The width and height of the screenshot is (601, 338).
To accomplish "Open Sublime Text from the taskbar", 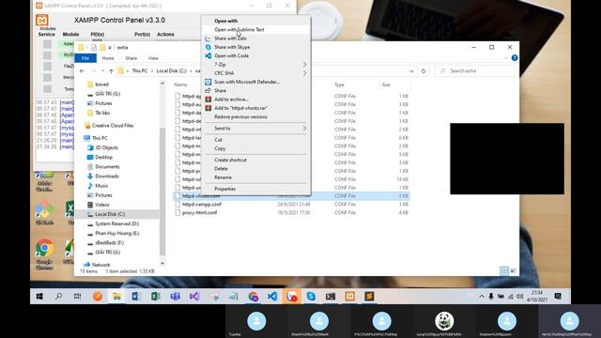I will (x=369, y=297).
